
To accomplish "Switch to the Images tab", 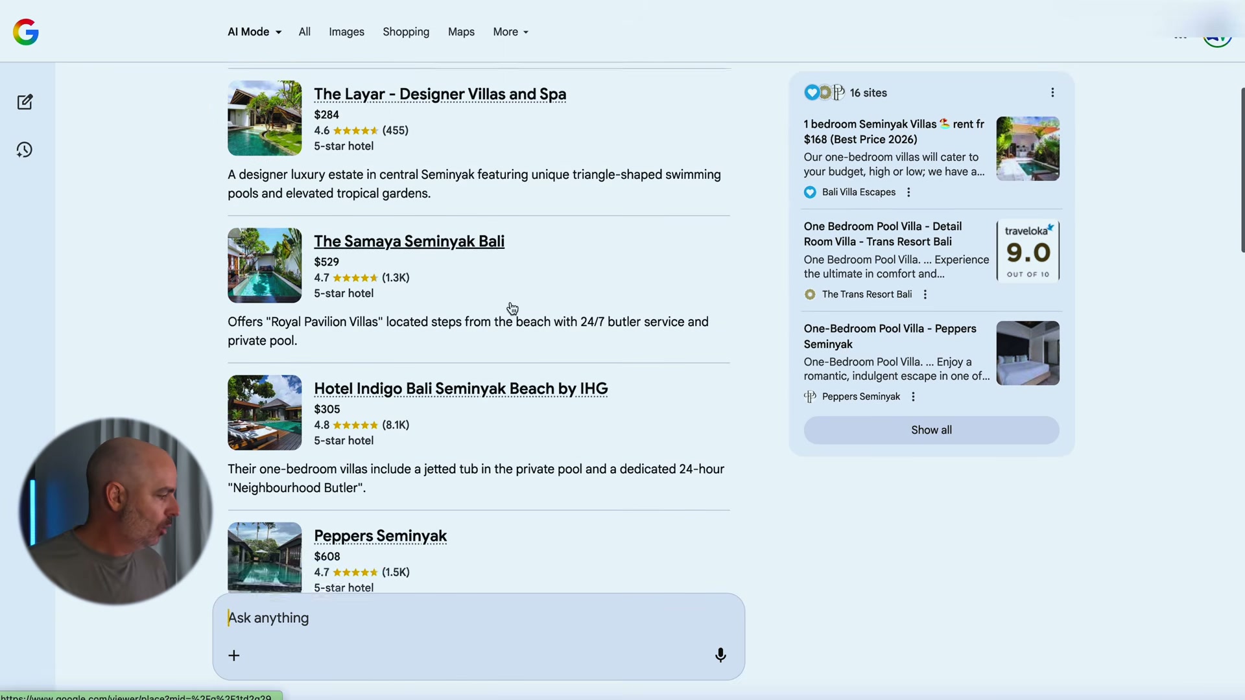I will pyautogui.click(x=346, y=32).
